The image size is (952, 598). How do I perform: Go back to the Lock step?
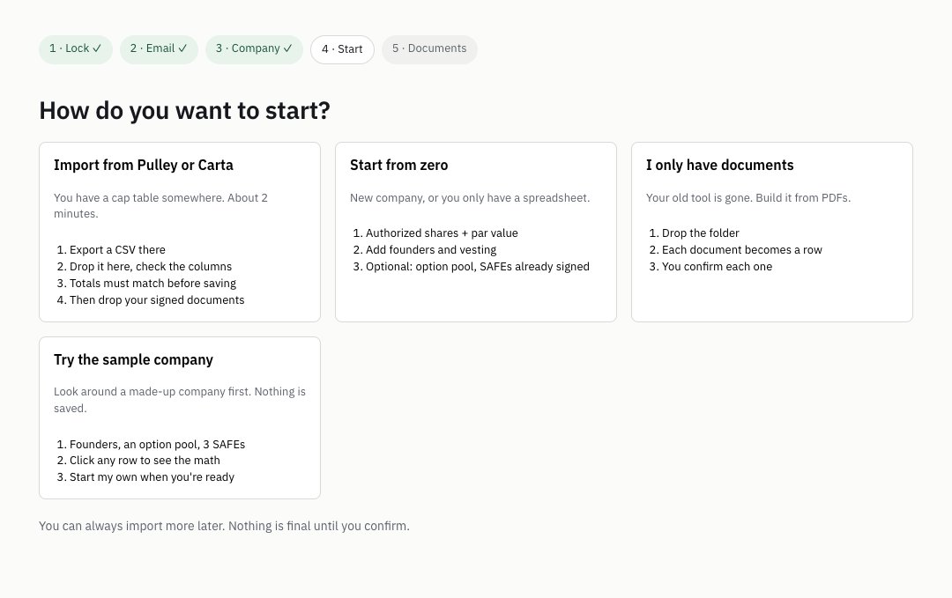pos(75,49)
